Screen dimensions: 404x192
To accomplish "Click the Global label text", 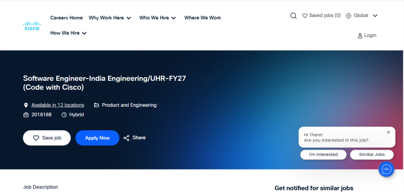I will pos(361,15).
